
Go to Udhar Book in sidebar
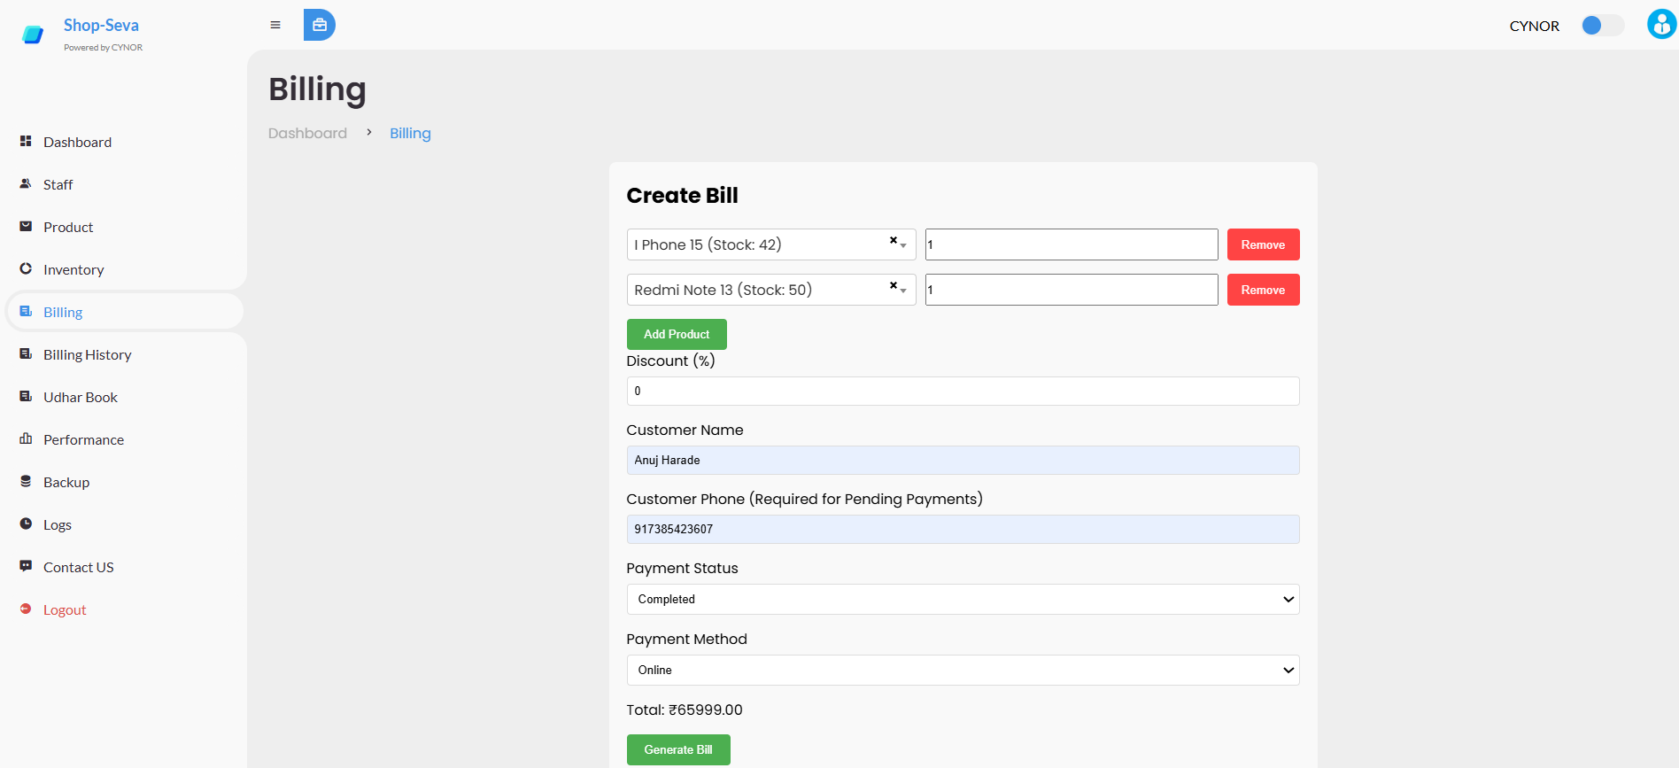80,398
